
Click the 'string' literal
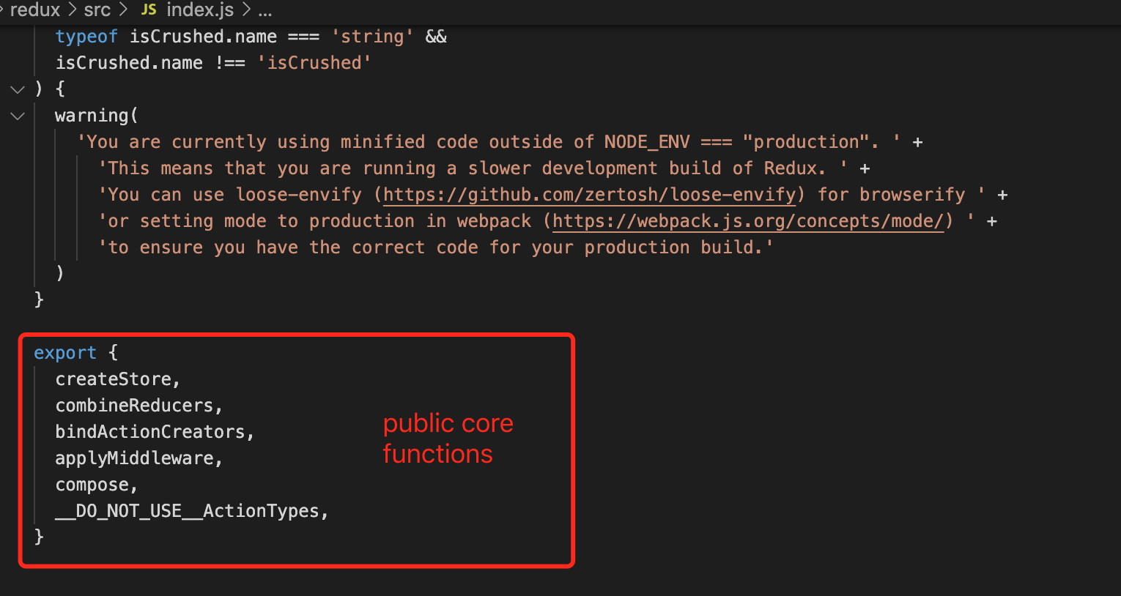tap(372, 37)
